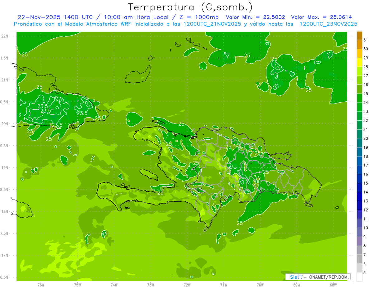
Task: Click the 21N latitude axis label
Action: coord(5,80)
